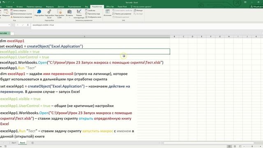Click the new document tab button beside Тест.xlsb
Viewport: 263px width, 148px height.
point(12,33)
